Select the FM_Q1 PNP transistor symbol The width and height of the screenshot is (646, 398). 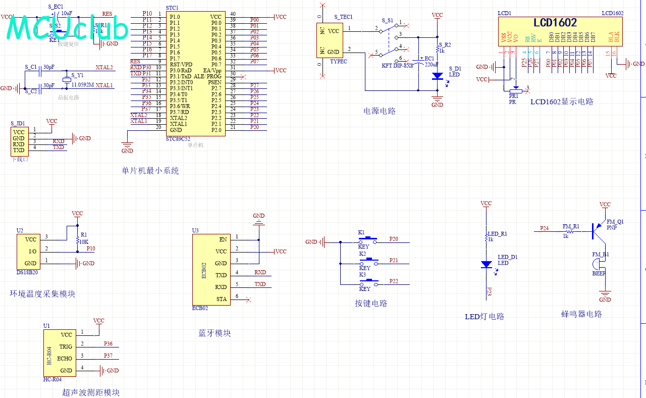pos(598,230)
